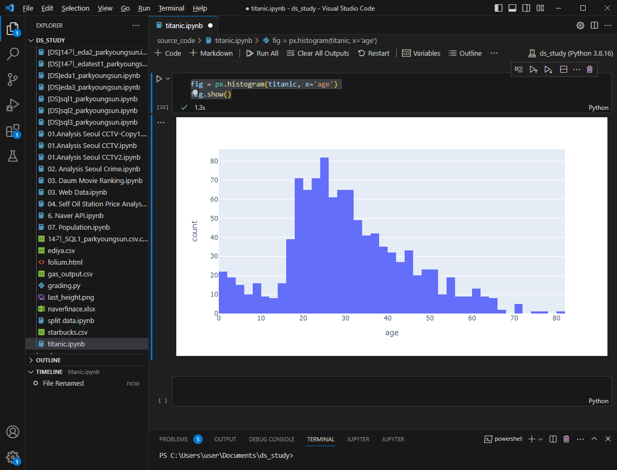Open notebook toolbar overflow ellipsis
The height and width of the screenshot is (470, 617).
pos(494,53)
